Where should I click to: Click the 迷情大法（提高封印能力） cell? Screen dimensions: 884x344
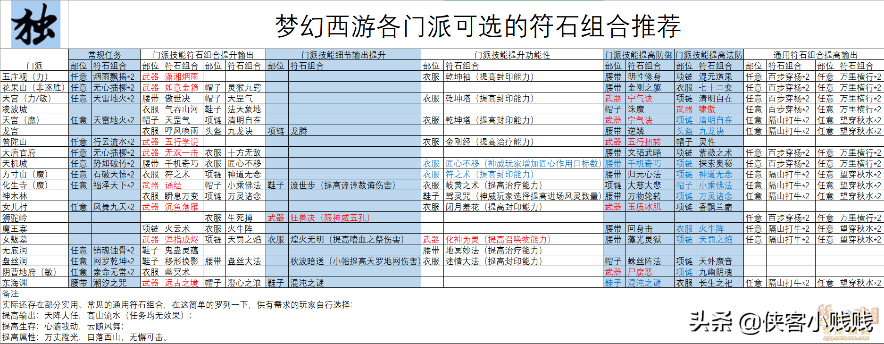[x=524, y=261]
